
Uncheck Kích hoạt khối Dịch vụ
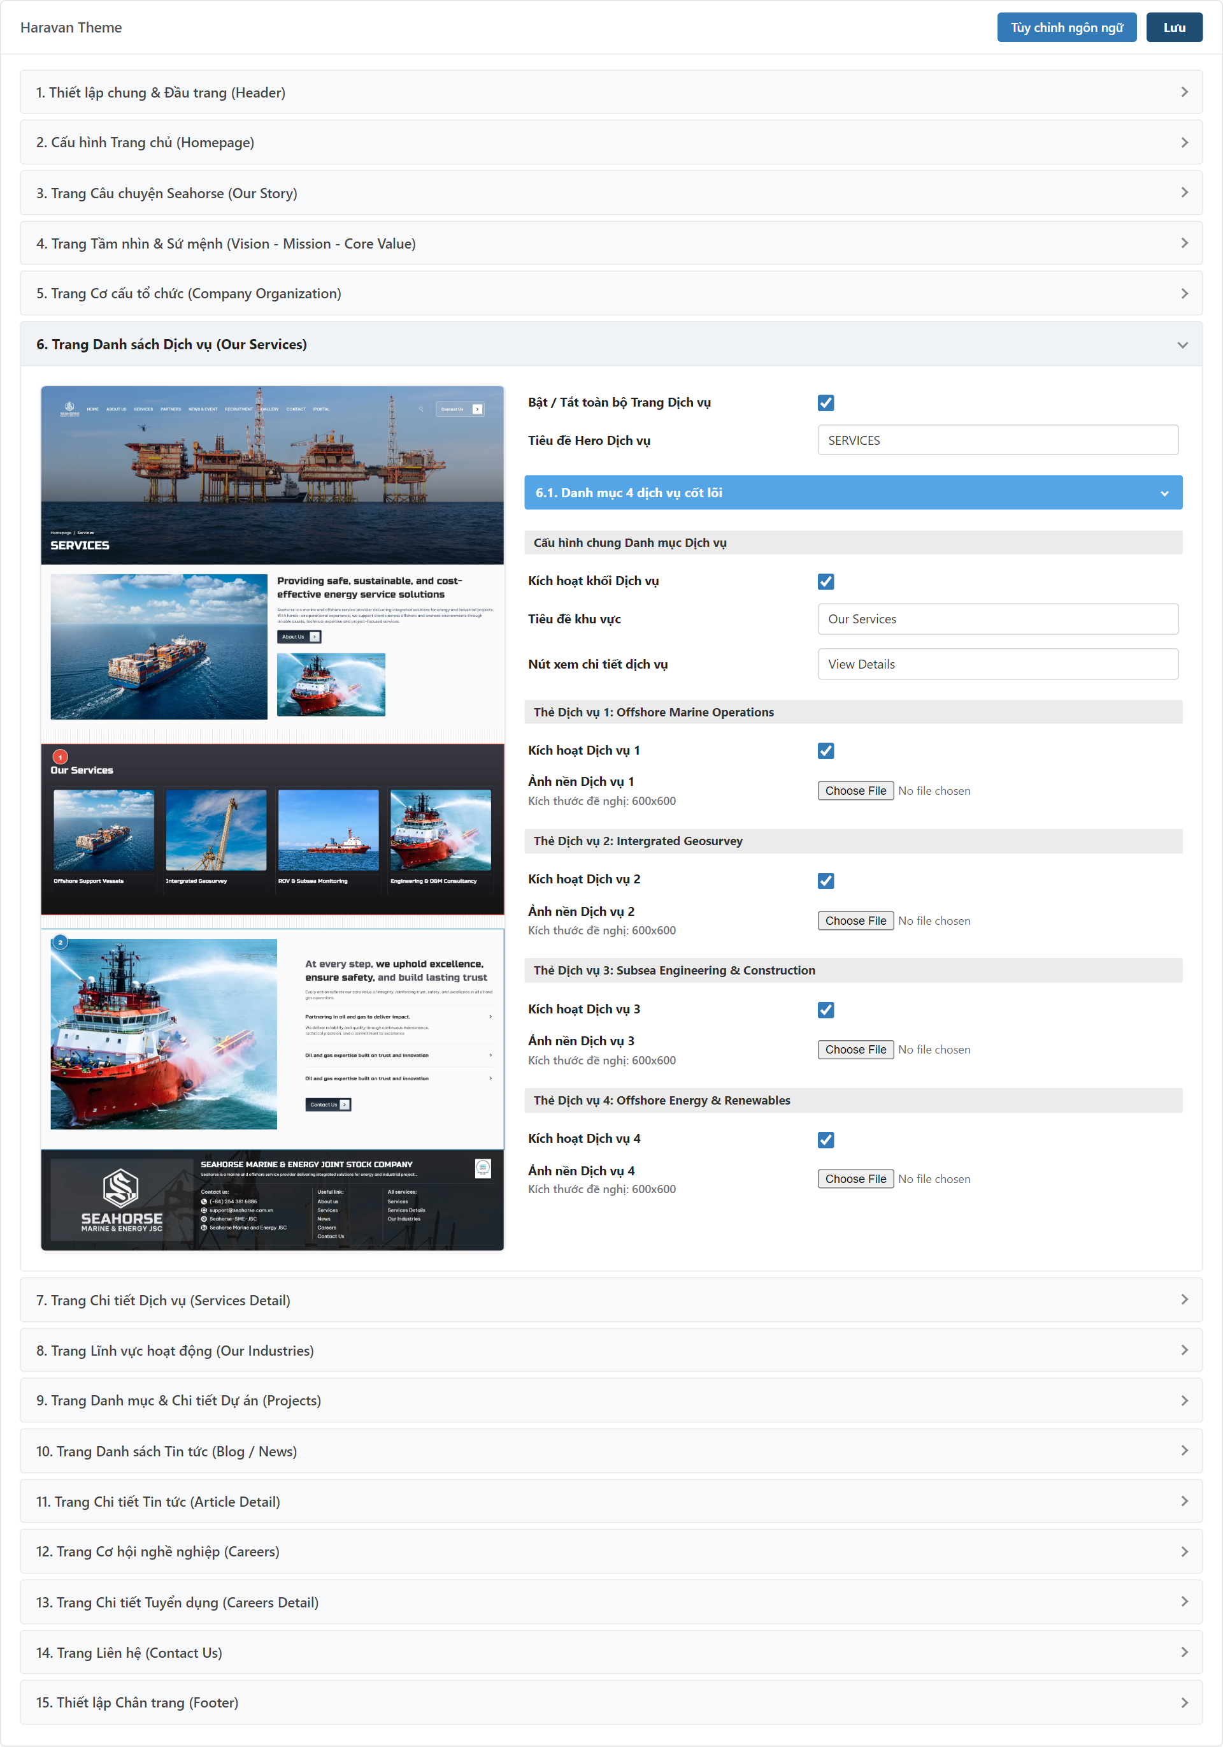(826, 581)
